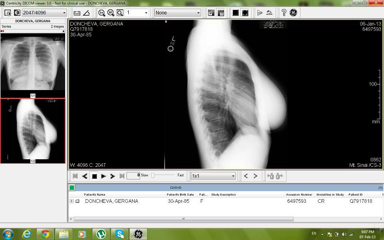Open the zoom factor dropdown showing 1
Screen dimensions: 384x240
(137, 13)
